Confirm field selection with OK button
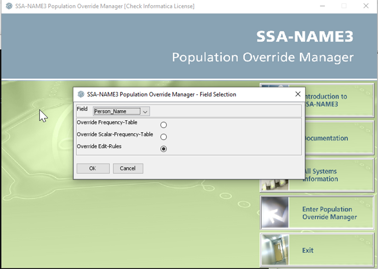 pyautogui.click(x=93, y=168)
